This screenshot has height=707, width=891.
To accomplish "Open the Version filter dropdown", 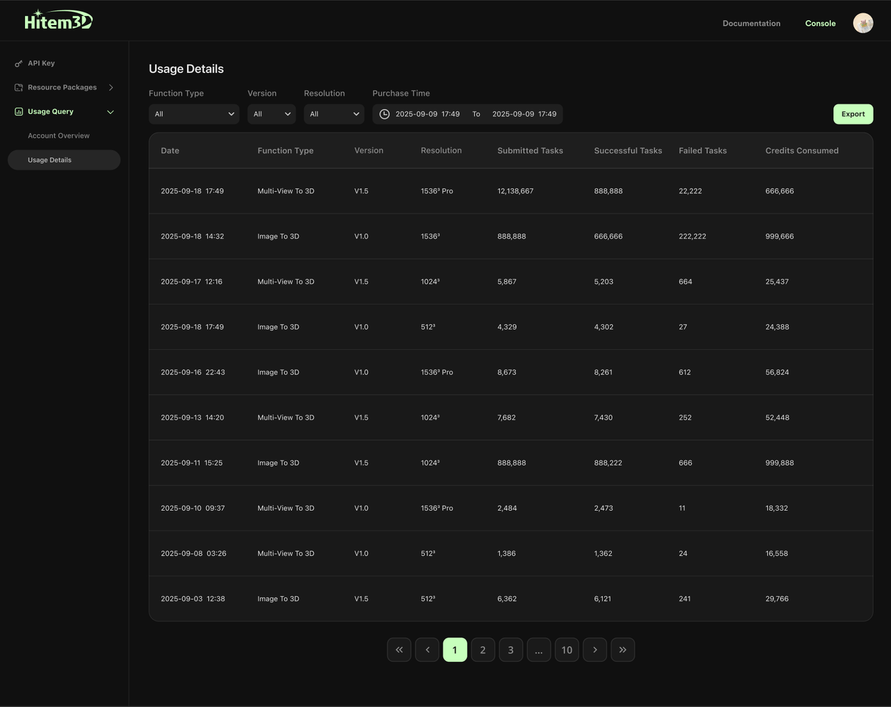I will coord(271,114).
